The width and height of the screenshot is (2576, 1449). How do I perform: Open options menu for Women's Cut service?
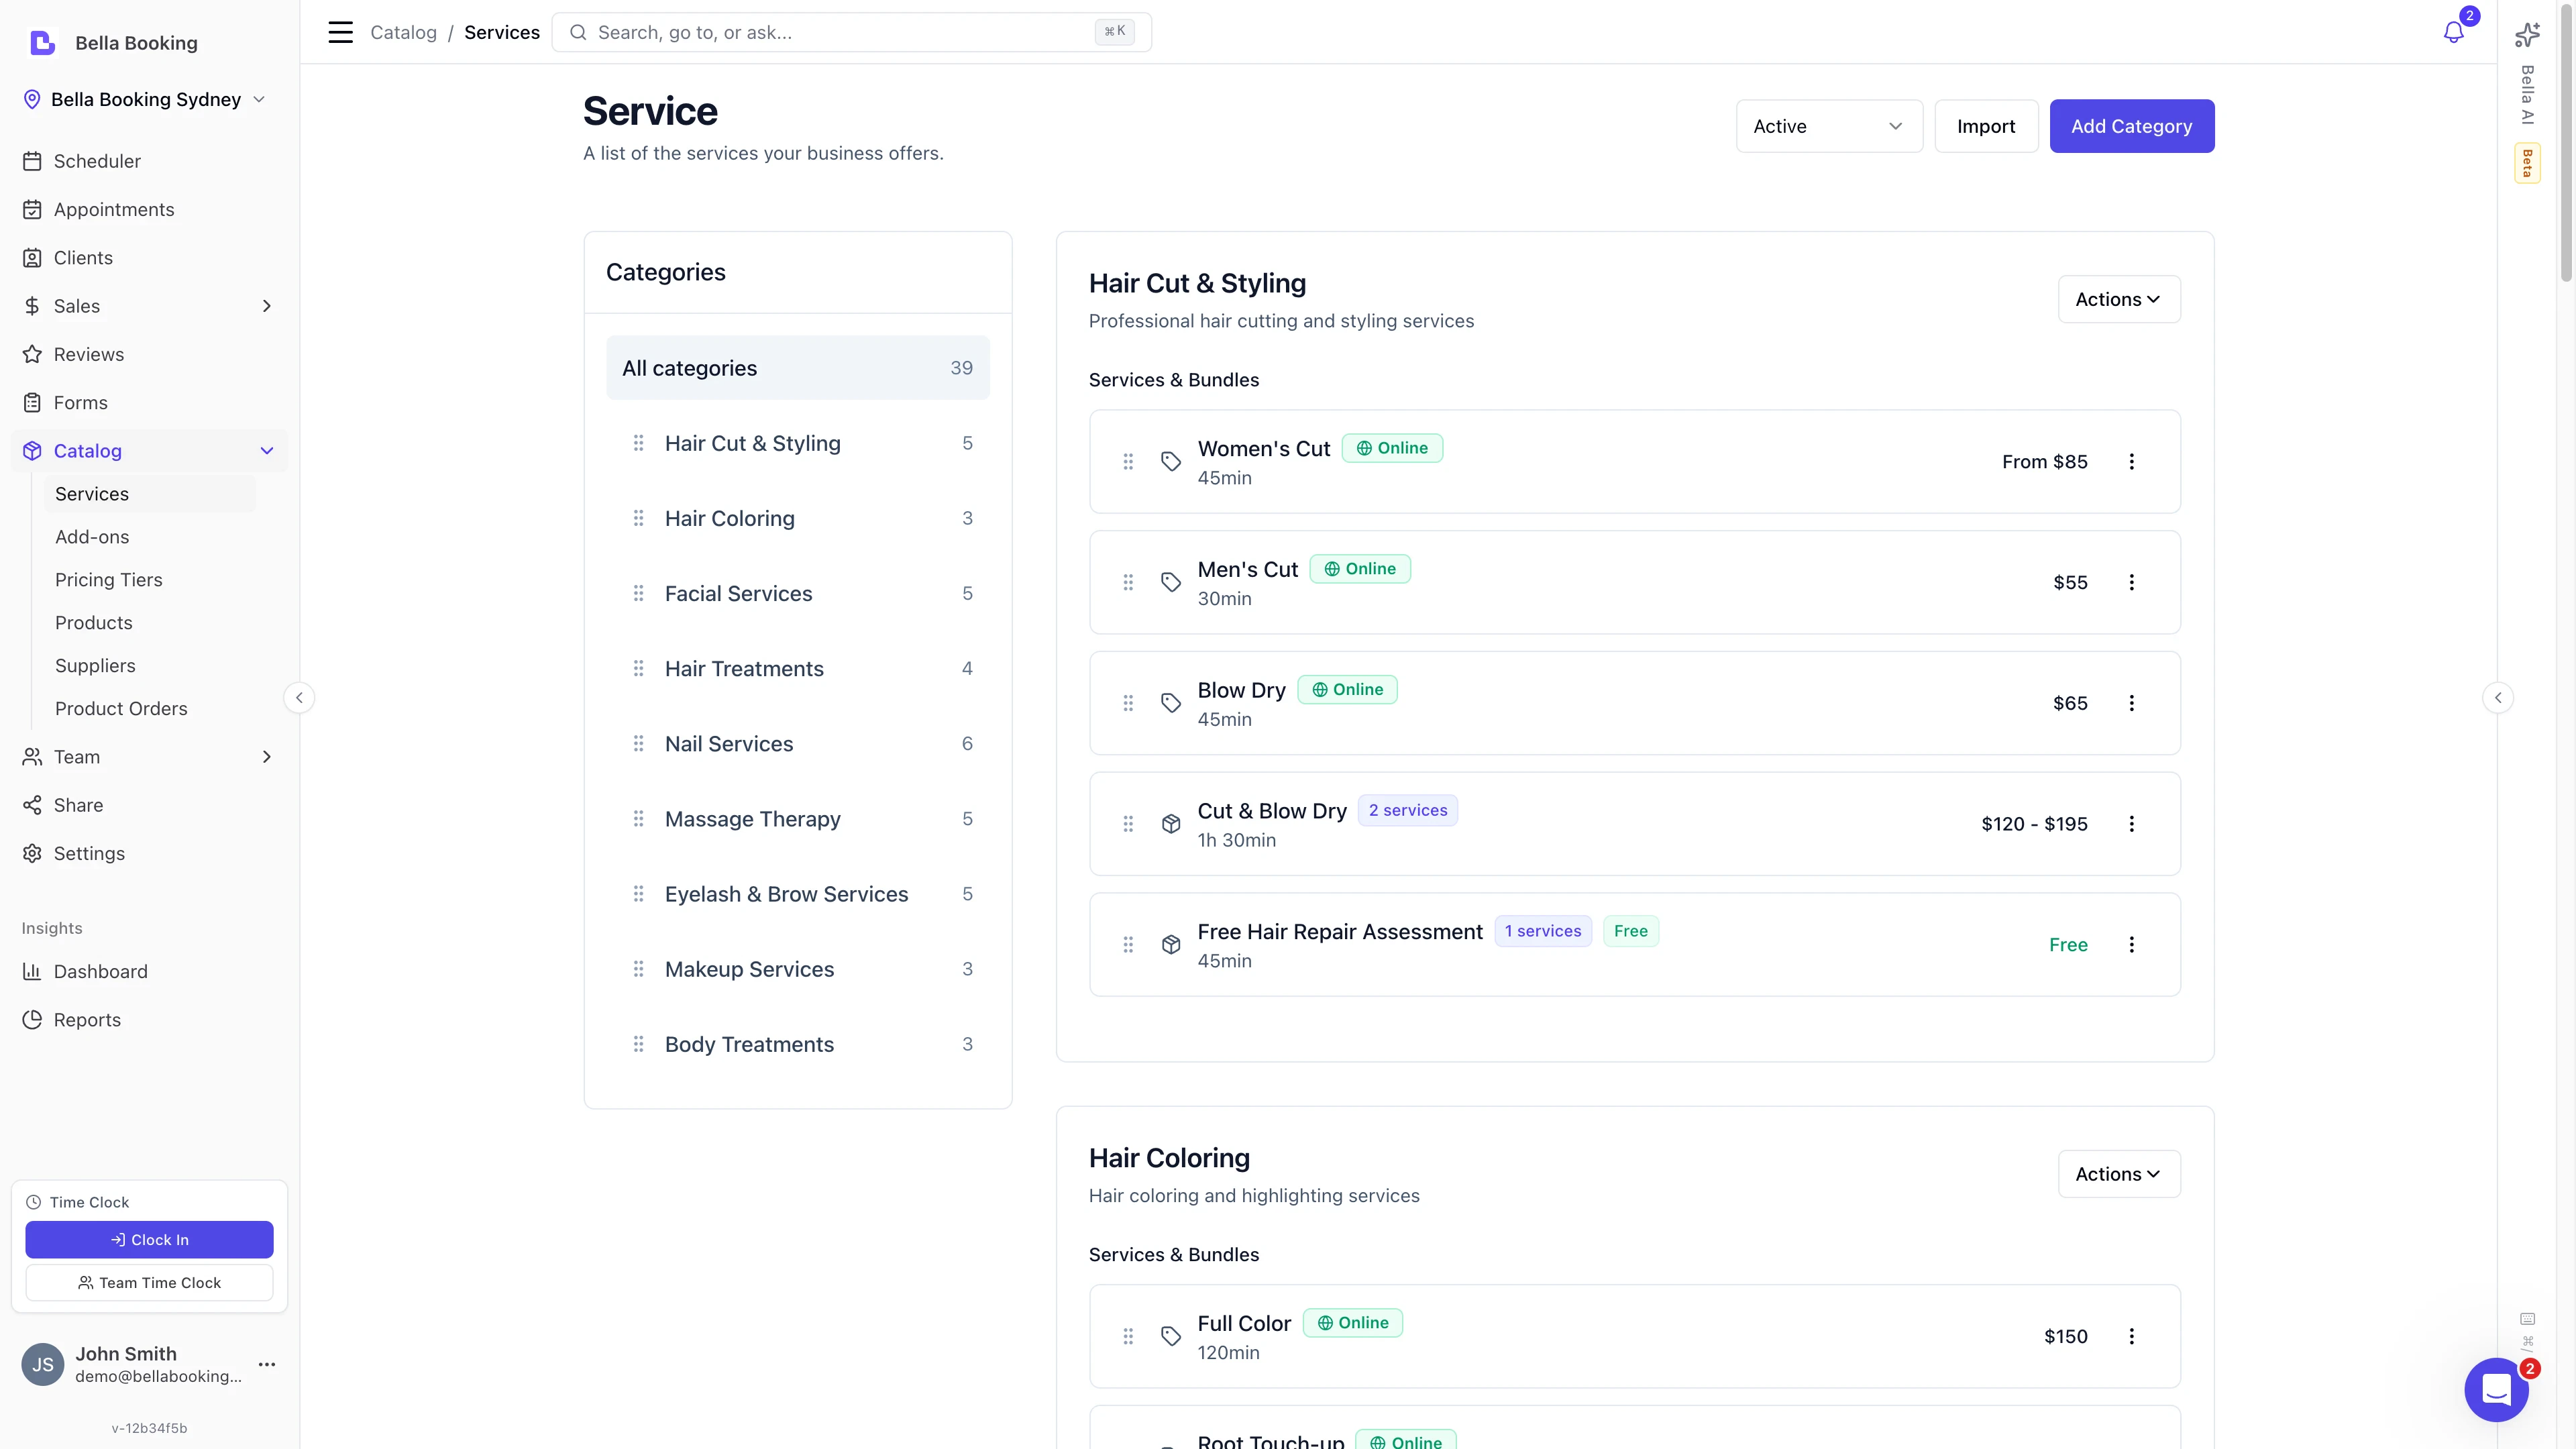[x=2132, y=461]
